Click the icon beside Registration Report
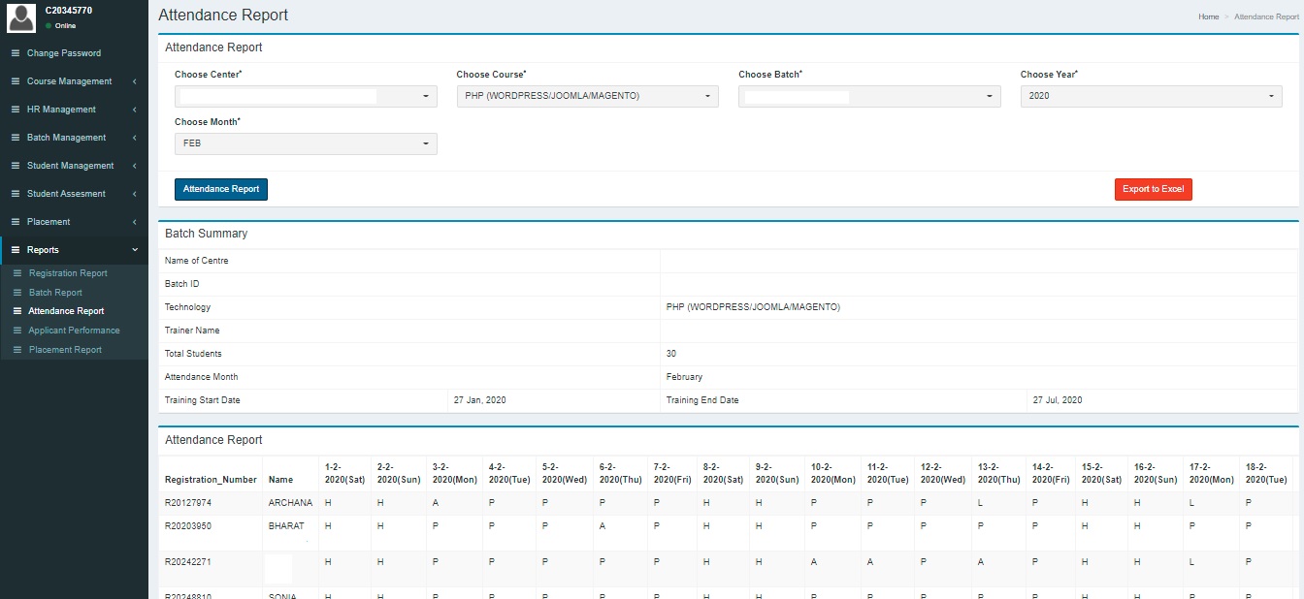The image size is (1304, 599). click(x=16, y=273)
